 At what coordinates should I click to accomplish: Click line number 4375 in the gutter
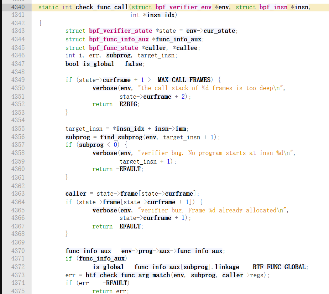[x=18, y=291]
